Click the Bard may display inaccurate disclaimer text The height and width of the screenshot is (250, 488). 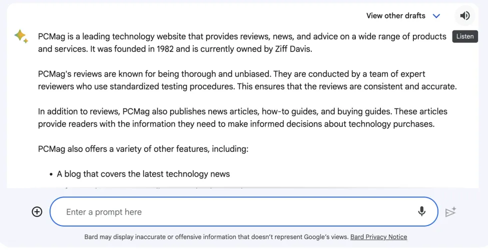pyautogui.click(x=216, y=237)
